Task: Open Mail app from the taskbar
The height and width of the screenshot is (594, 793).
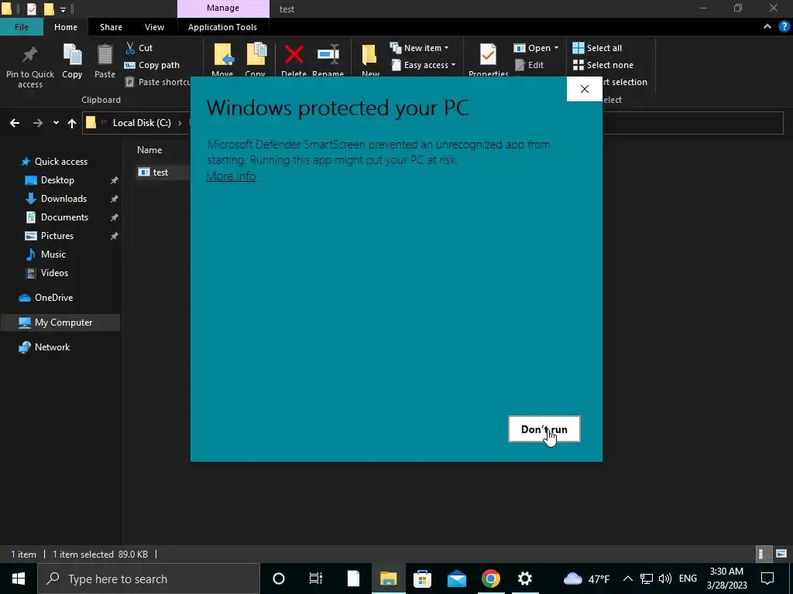Action: (457, 579)
